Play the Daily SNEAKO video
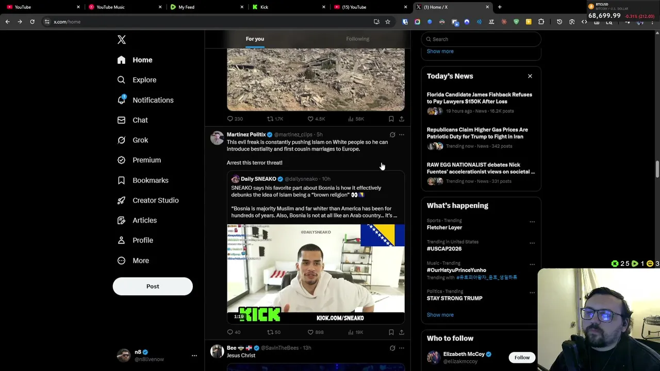Screen dimensions: 660x371 316,274
